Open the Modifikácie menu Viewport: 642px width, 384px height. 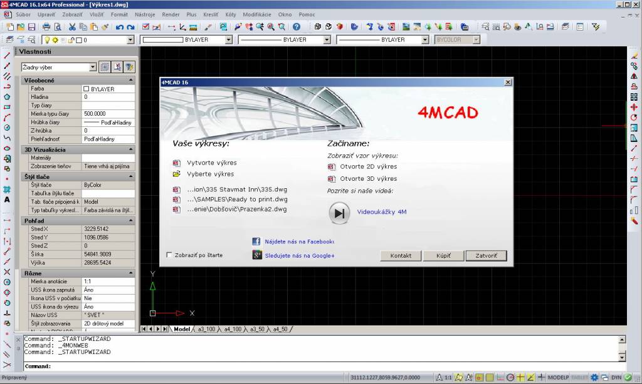(256, 14)
